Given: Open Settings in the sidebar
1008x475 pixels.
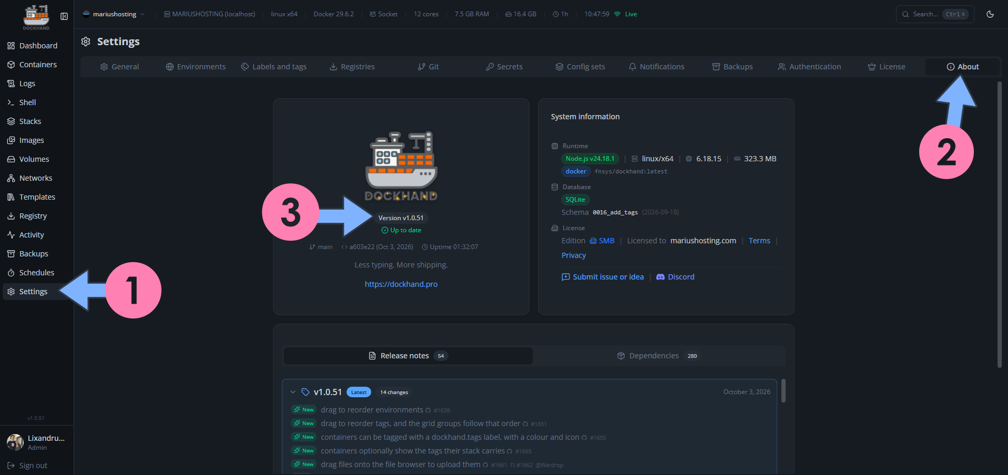Looking at the screenshot, I should click(37, 292).
